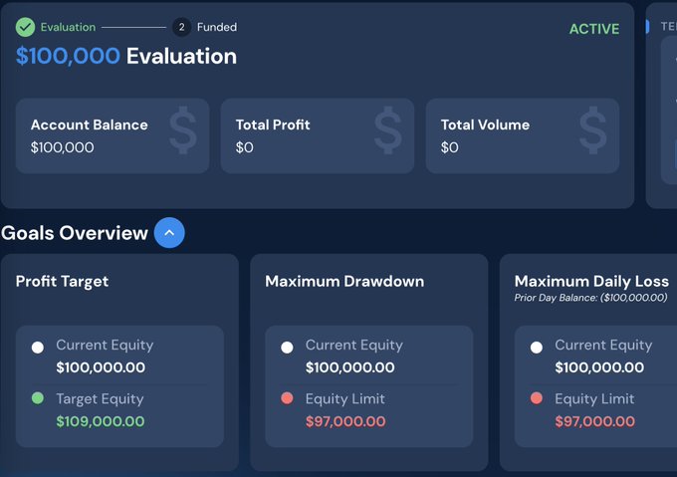Click the Evaluation step label
Screen dimensions: 677x477
pos(68,27)
